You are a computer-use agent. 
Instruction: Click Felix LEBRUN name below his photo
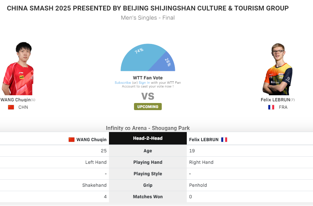pyautogui.click(x=275, y=100)
